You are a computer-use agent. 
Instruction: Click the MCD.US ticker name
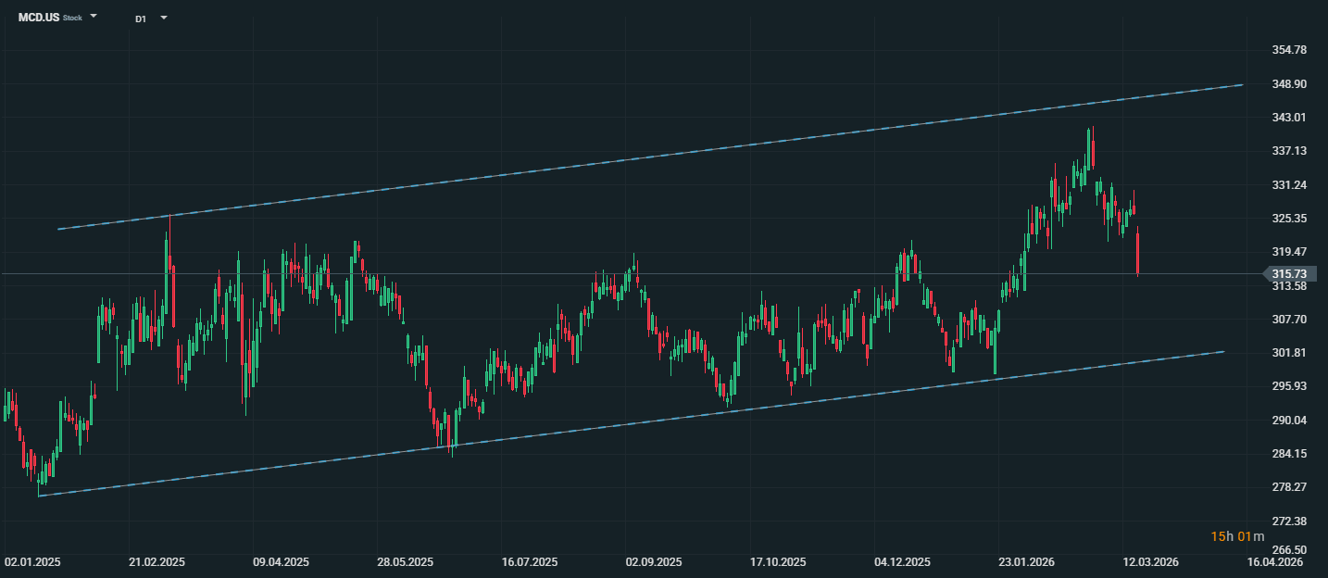(39, 18)
